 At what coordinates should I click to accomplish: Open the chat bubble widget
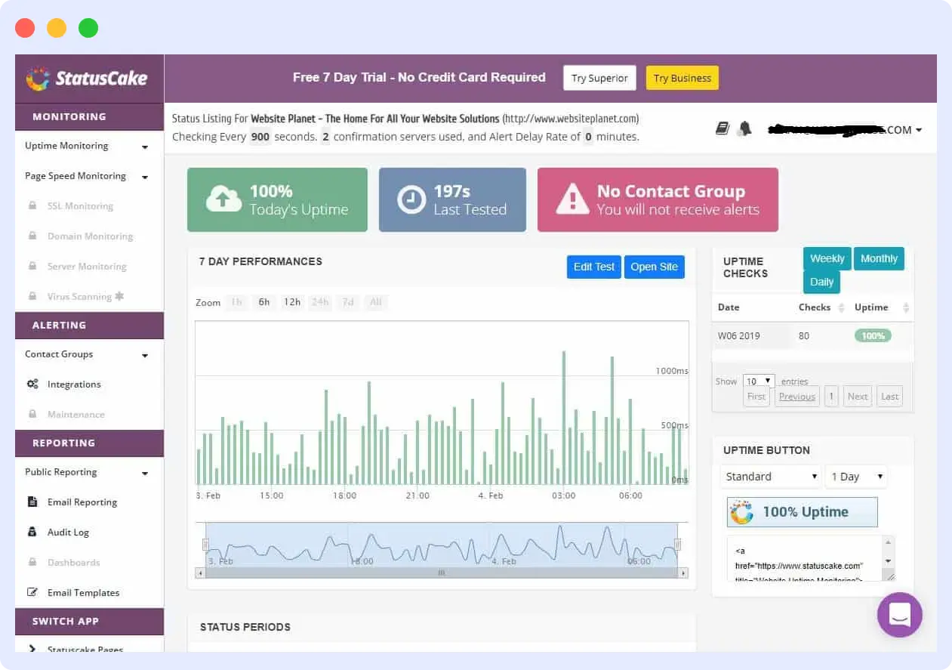coord(899,615)
